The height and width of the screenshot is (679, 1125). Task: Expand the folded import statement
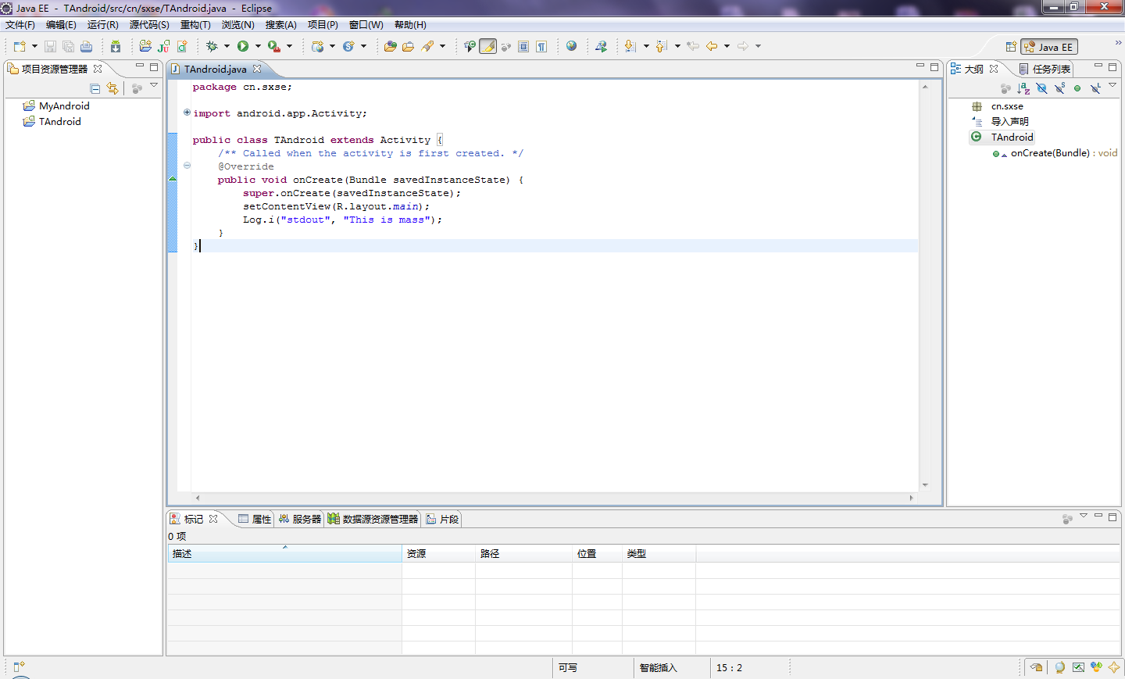[187, 113]
